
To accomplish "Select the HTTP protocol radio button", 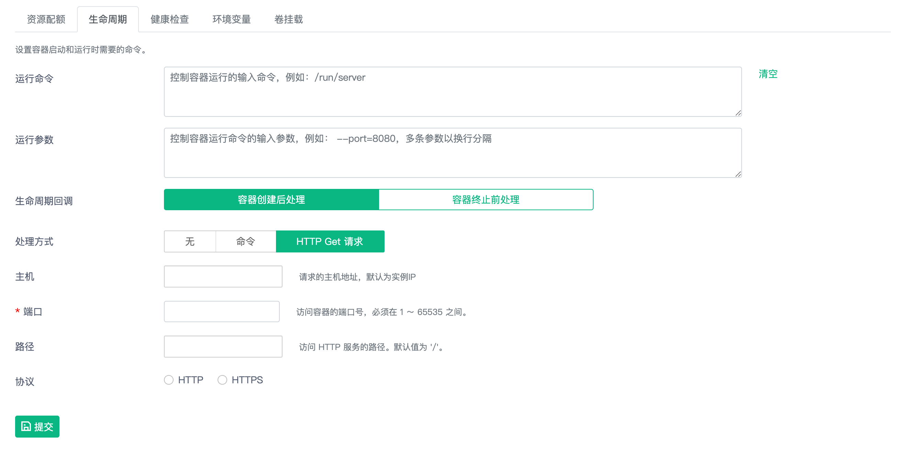I will tap(169, 380).
